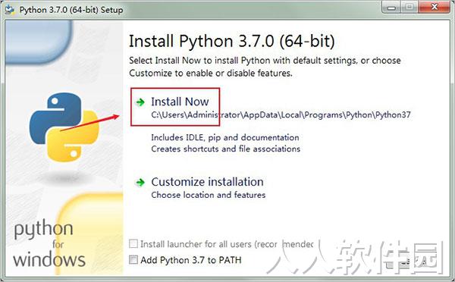Close the Python Setup window
The image size is (455, 282).
434,8
